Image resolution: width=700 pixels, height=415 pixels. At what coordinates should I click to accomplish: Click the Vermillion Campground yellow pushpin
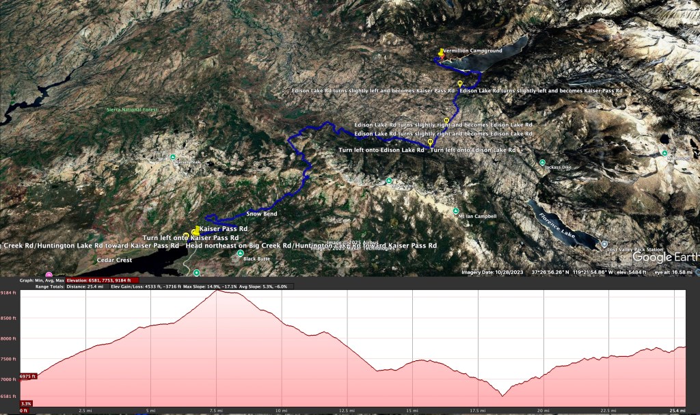point(440,52)
